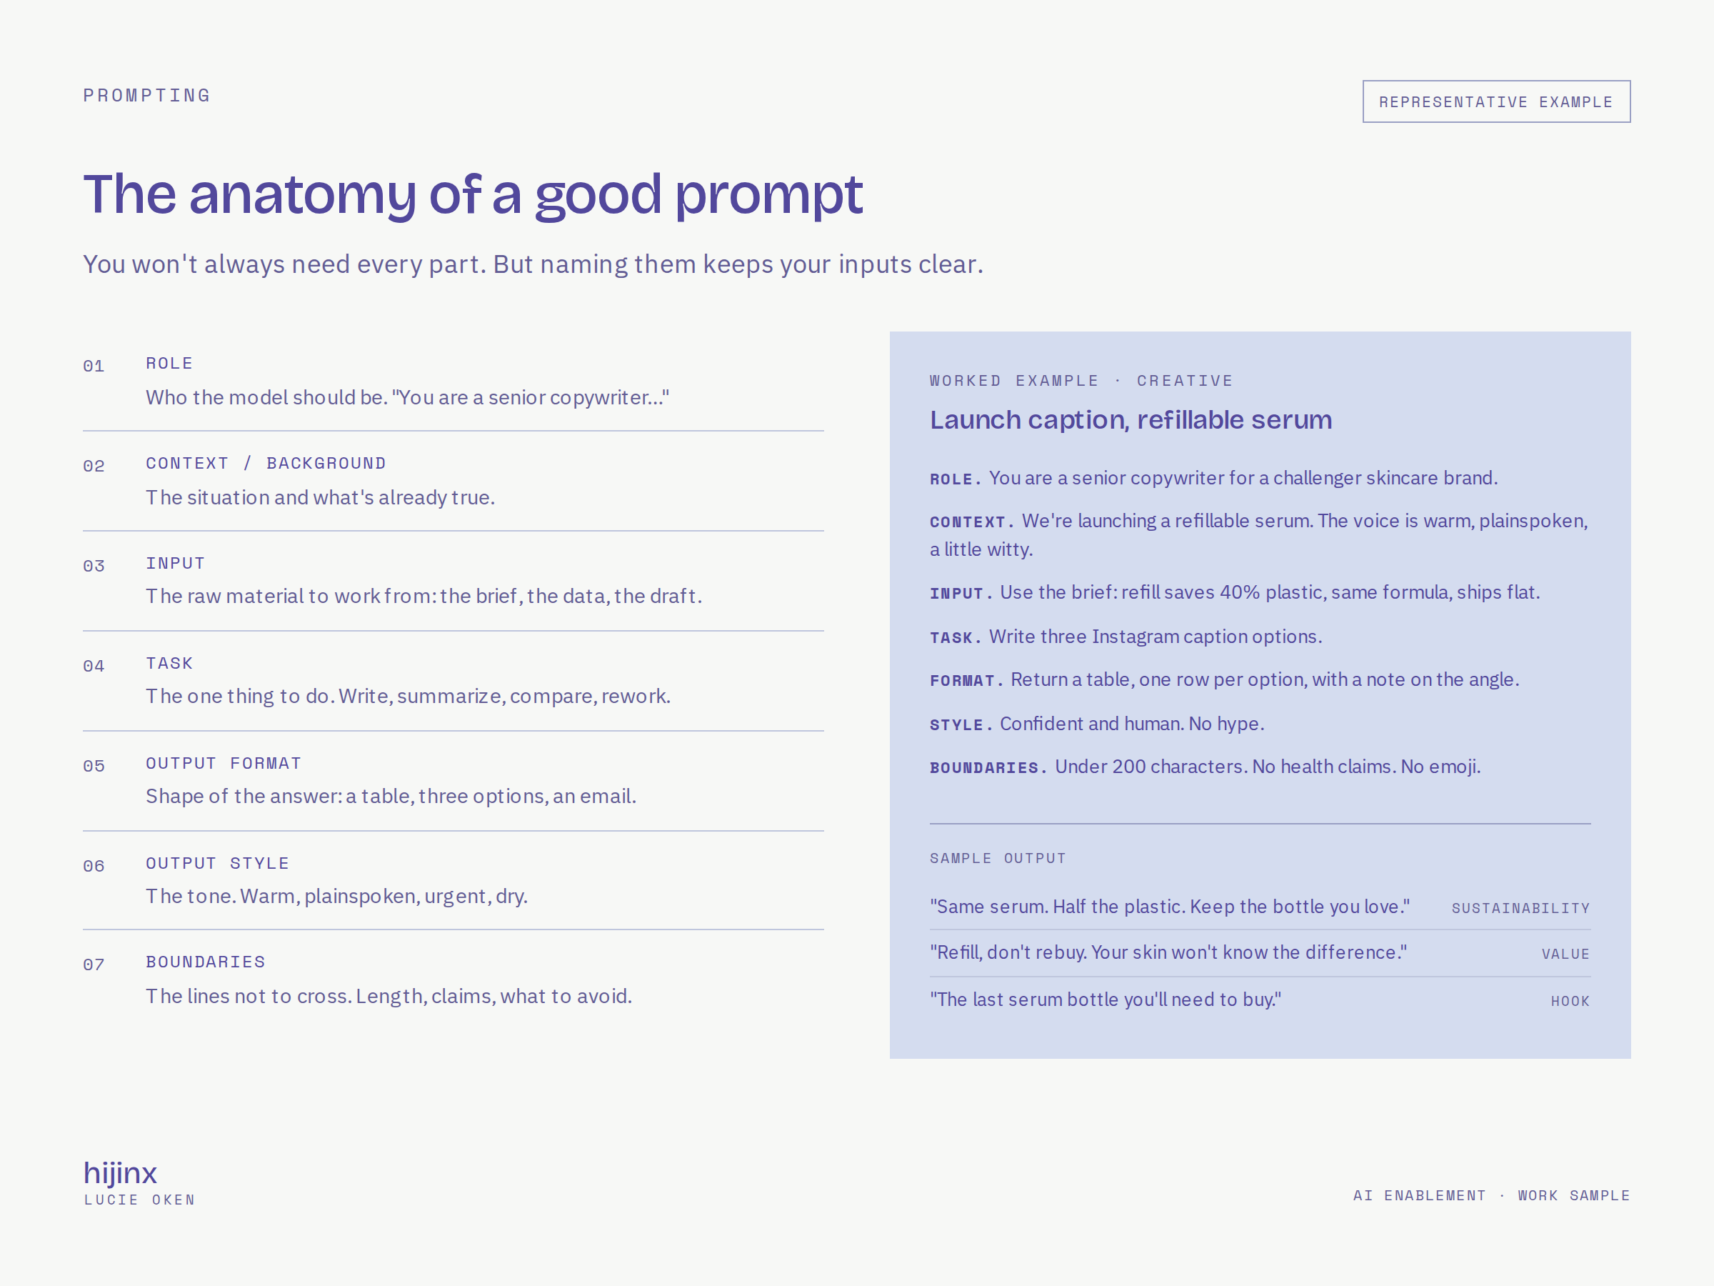
Task: Click the bold BOUNDARIES. label in example
Action: [988, 767]
